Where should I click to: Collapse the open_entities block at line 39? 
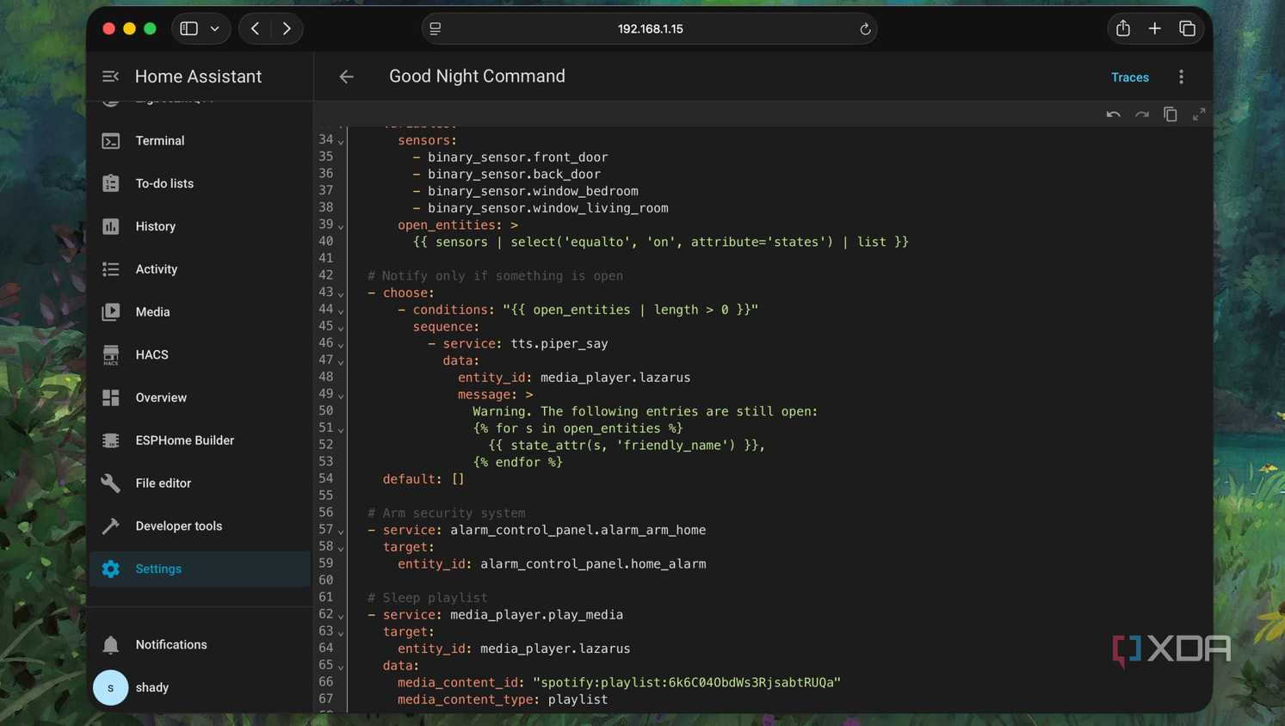point(341,226)
